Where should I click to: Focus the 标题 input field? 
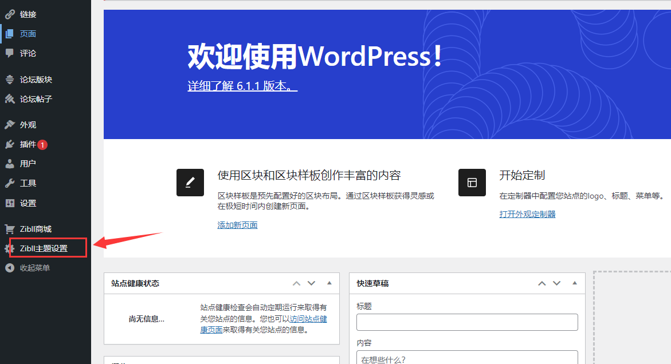tap(467, 322)
